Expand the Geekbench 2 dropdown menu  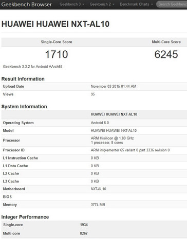(102, 4)
